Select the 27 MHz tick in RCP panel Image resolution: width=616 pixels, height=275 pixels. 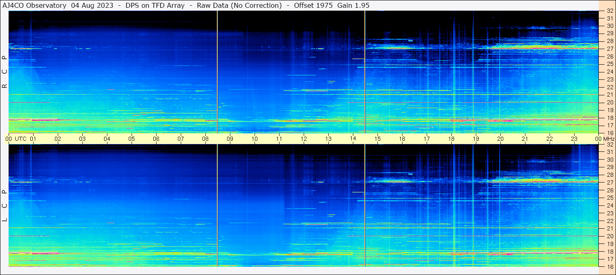click(609, 49)
